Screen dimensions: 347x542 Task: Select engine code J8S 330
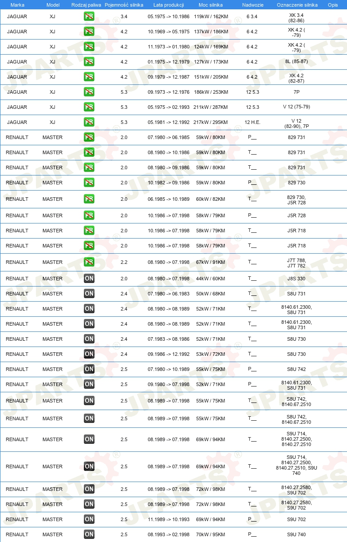point(296,279)
